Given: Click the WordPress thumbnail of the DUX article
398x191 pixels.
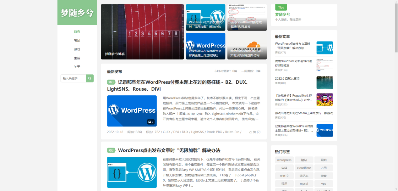Looking at the screenshot, I should (132, 111).
